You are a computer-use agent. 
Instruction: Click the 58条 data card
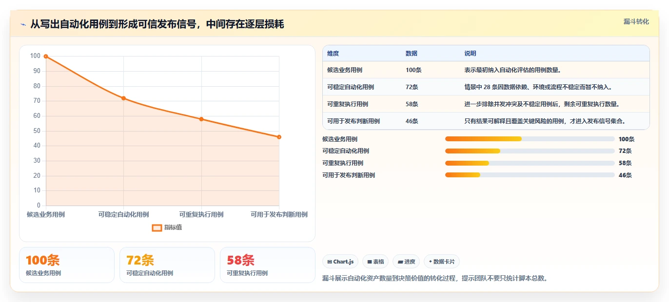[268, 265]
